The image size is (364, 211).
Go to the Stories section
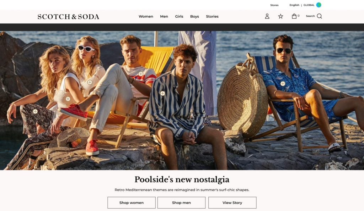(212, 16)
